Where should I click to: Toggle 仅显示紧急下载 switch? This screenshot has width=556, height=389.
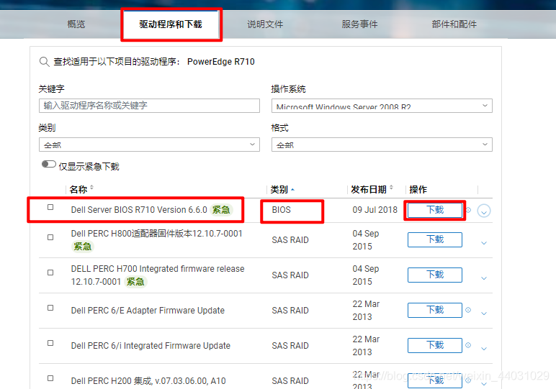(x=48, y=164)
